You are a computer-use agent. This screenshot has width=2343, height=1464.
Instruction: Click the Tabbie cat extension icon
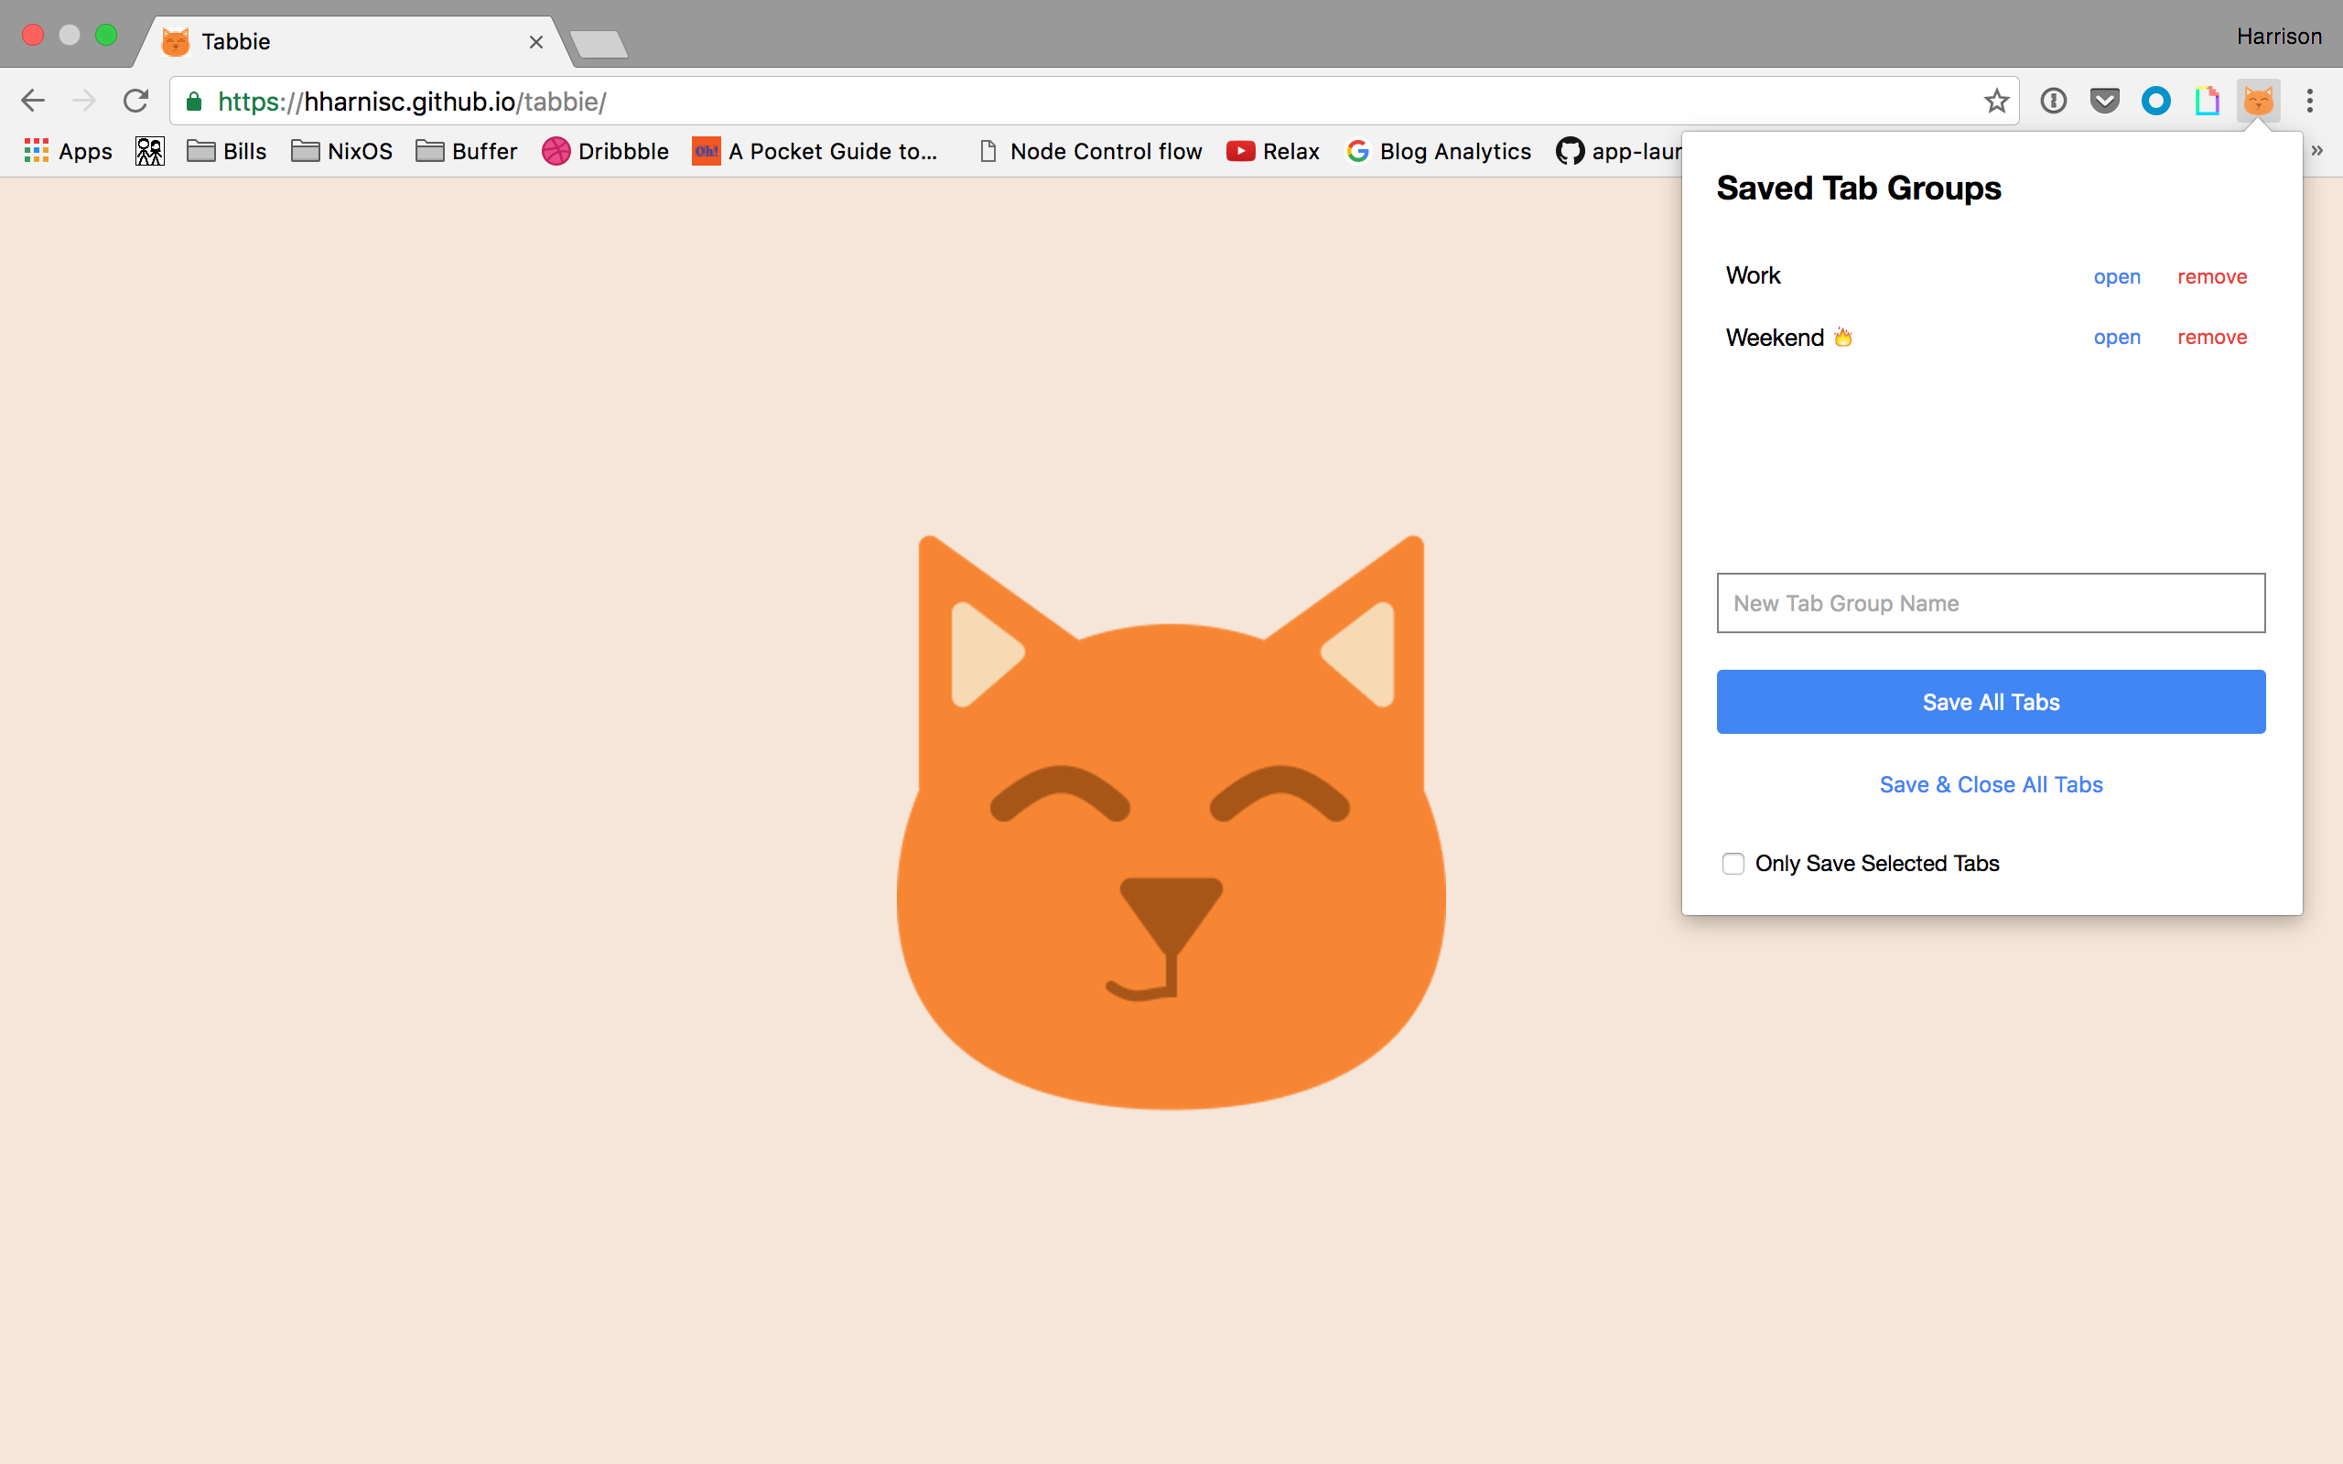[x=2258, y=101]
